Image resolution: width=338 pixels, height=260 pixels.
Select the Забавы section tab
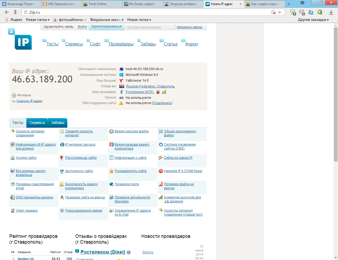[58, 123]
